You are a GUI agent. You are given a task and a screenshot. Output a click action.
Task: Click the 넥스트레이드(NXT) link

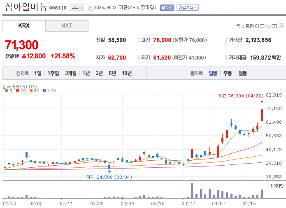pyautogui.click(x=256, y=26)
